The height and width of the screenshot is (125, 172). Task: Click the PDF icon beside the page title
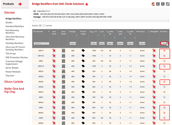(x=87, y=4)
